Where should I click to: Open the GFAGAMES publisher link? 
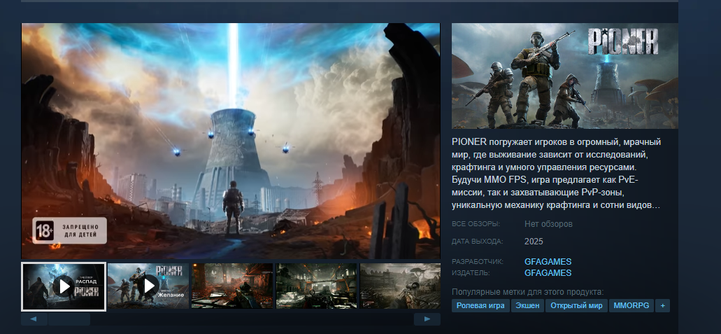548,272
